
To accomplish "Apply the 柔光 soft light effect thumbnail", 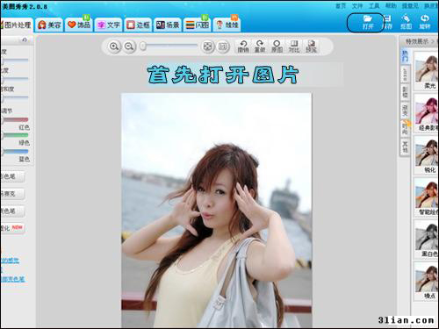I will coord(426,71).
